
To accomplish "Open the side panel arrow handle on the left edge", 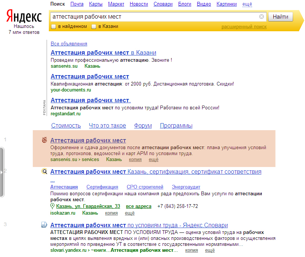I will coord(2,172).
